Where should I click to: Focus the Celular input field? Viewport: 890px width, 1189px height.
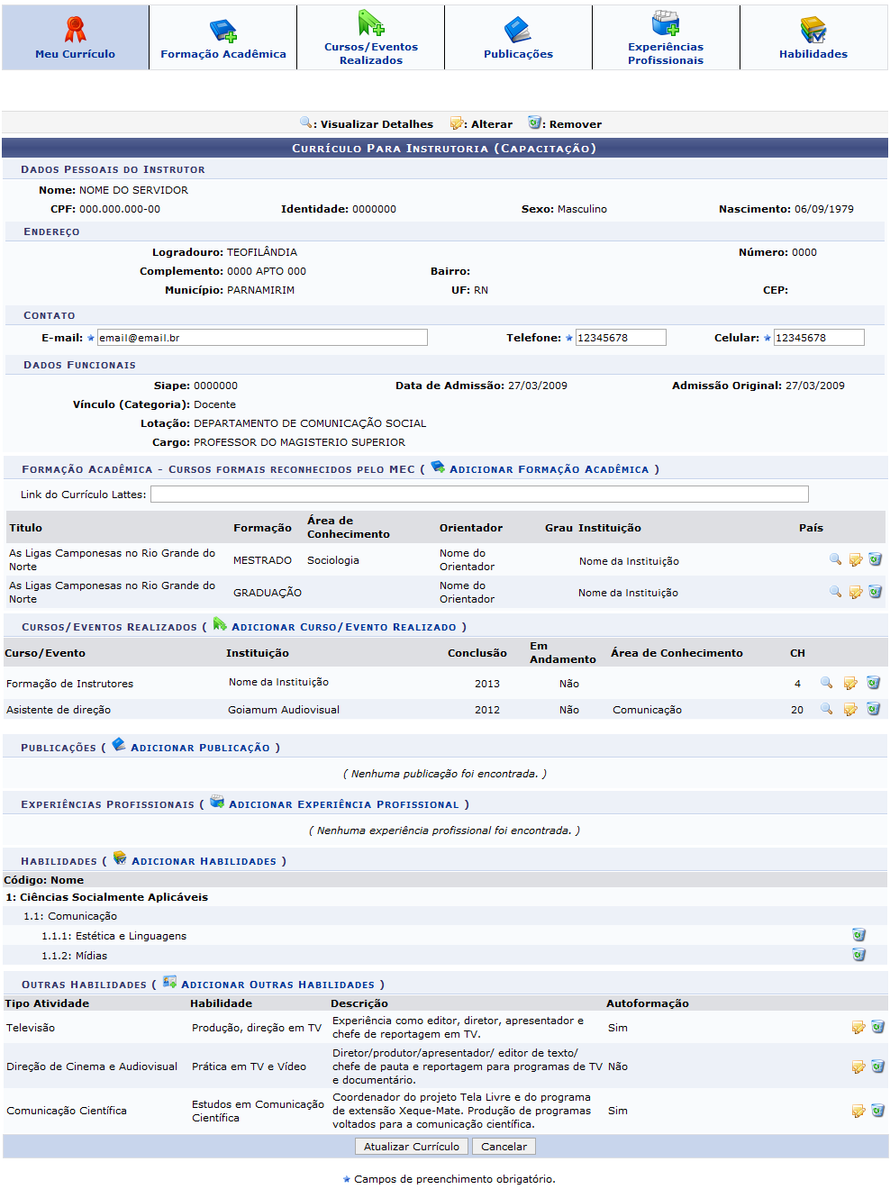819,338
